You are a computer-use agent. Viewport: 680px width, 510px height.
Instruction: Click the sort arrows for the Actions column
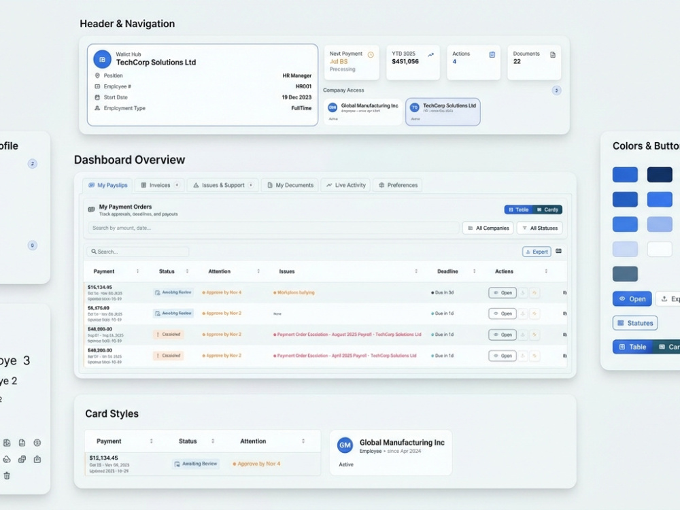point(546,271)
